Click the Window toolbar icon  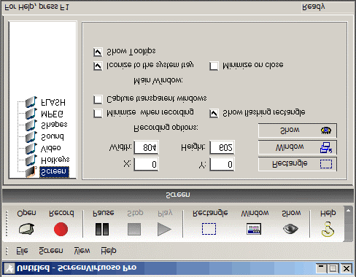tap(254, 229)
